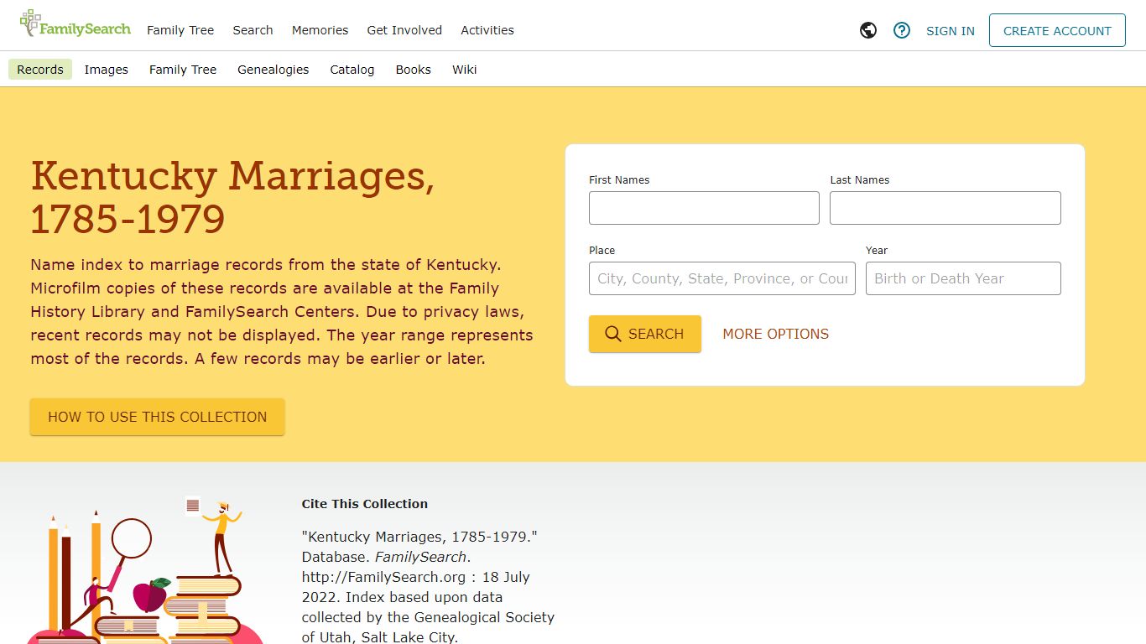Click the collection description paragraph
Image resolution: width=1146 pixels, height=644 pixels.
click(x=282, y=311)
